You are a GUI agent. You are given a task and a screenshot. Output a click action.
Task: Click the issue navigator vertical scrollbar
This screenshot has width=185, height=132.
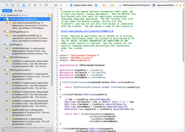[x=52, y=51]
